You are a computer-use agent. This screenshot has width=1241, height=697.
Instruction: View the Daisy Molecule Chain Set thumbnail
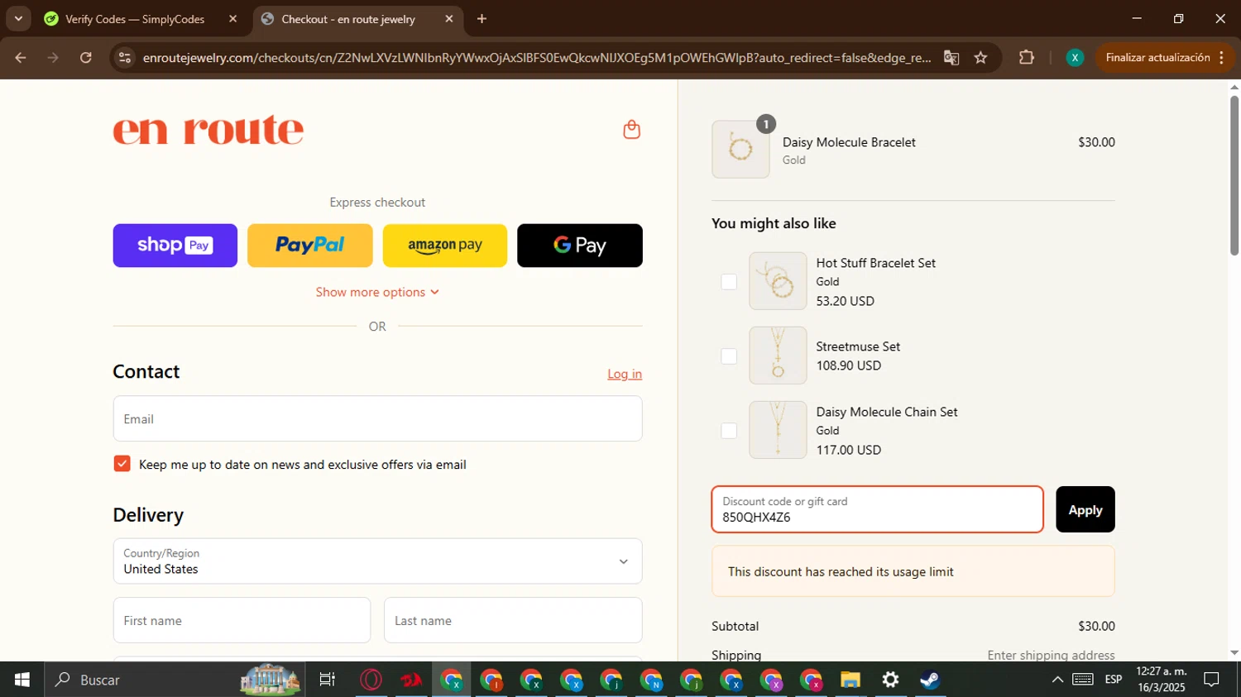click(x=778, y=430)
